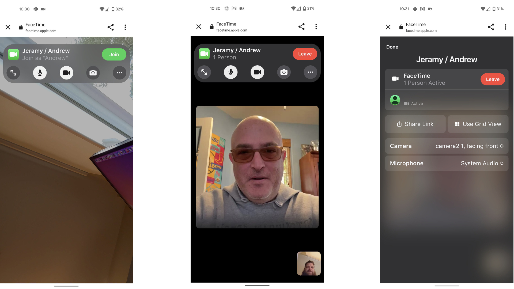This screenshot has height=289, width=514.
Task: Tap the small self-view thumbnail
Action: point(308,263)
